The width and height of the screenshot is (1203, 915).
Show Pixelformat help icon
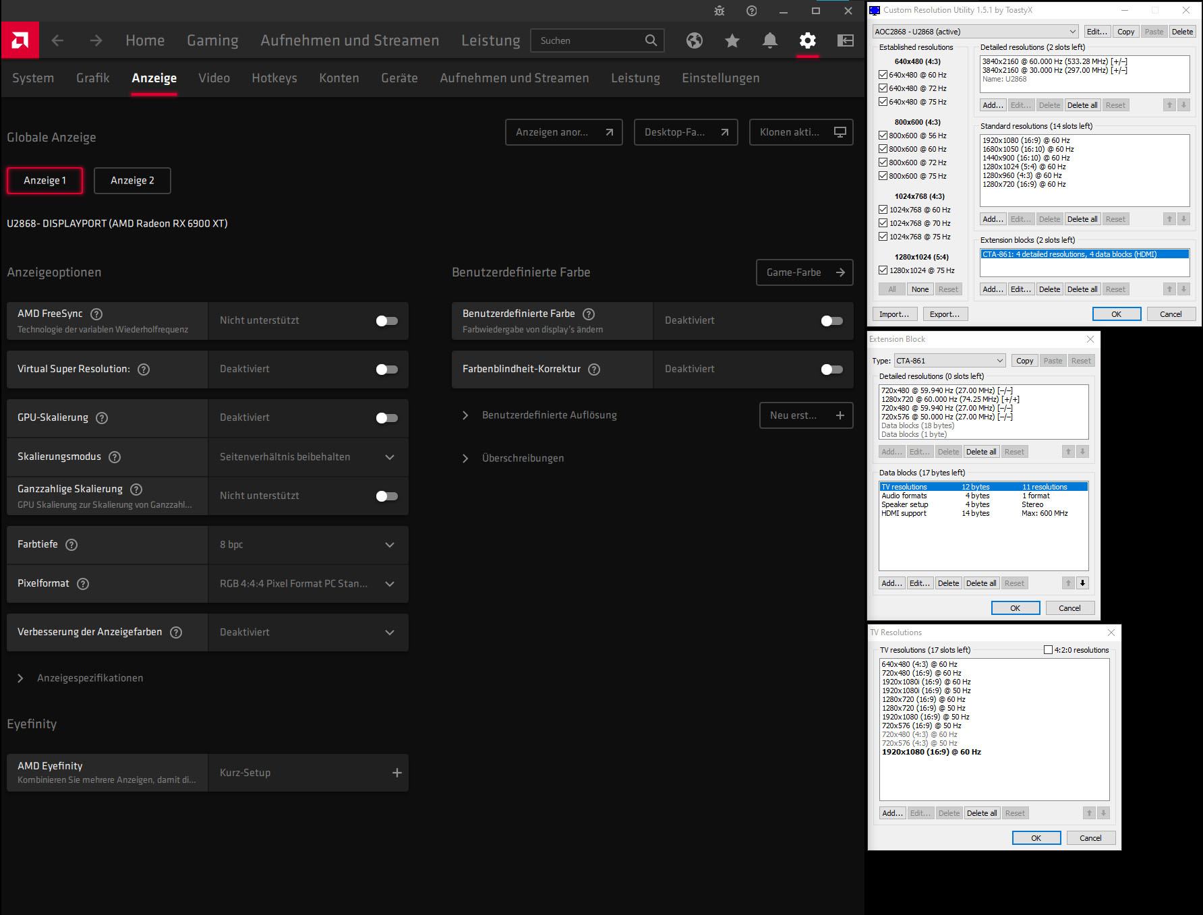[83, 584]
